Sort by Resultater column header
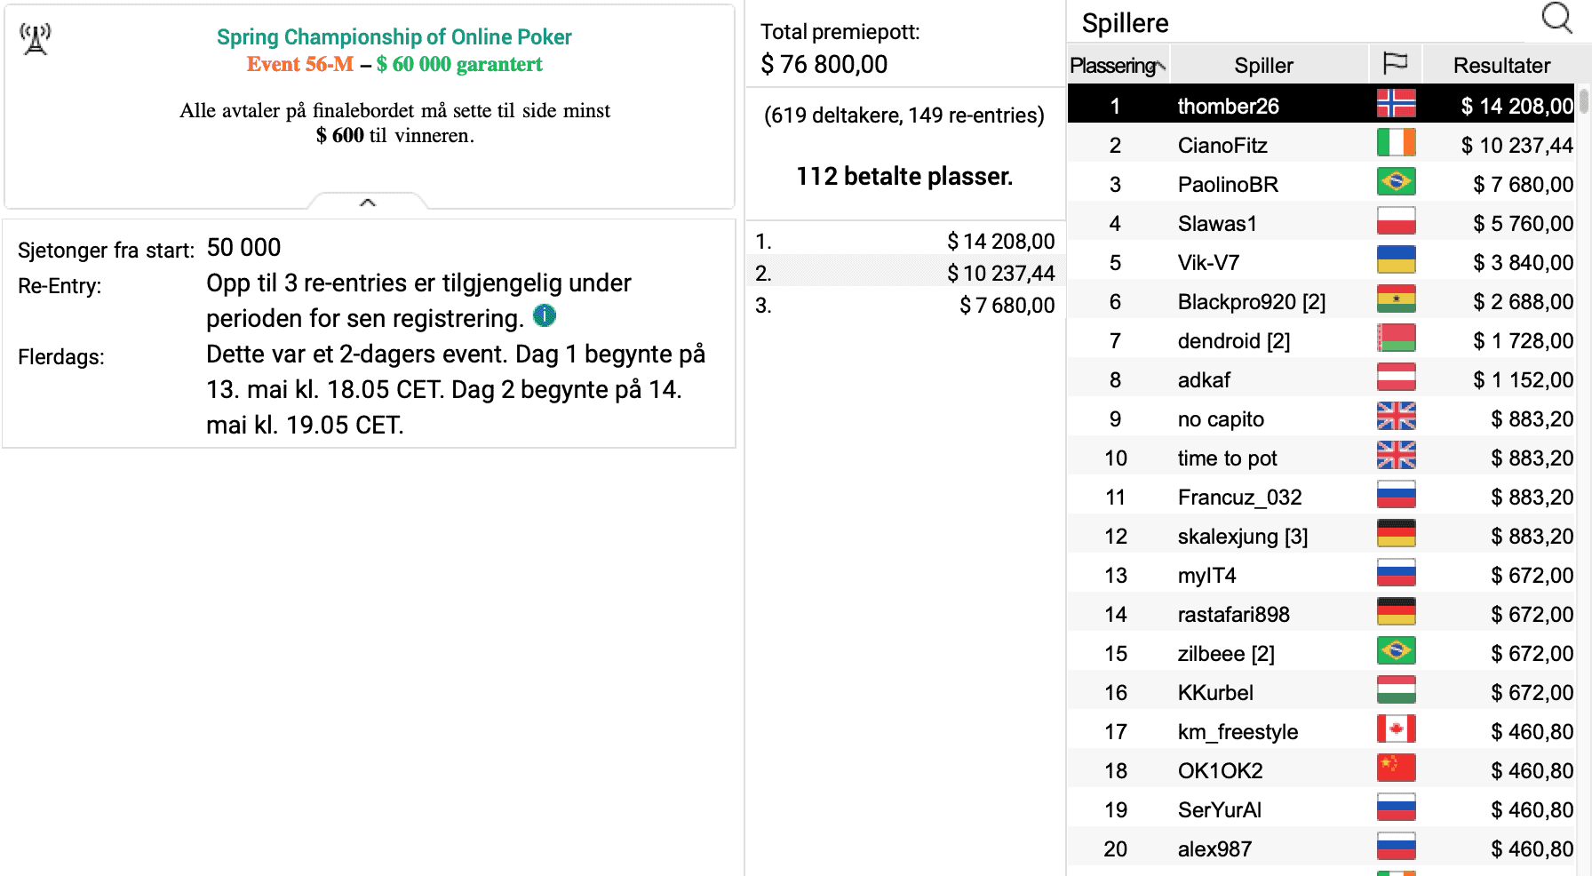 [x=1501, y=66]
